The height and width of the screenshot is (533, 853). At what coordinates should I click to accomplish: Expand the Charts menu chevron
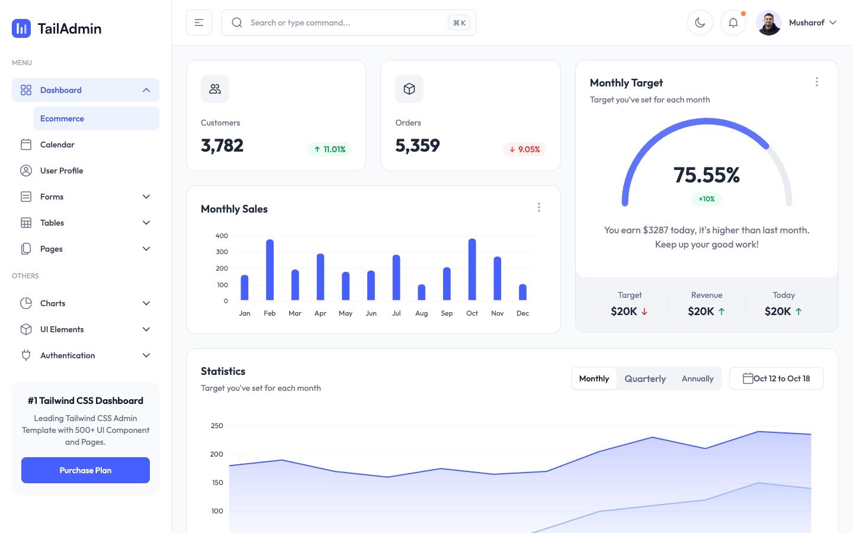[x=146, y=303]
